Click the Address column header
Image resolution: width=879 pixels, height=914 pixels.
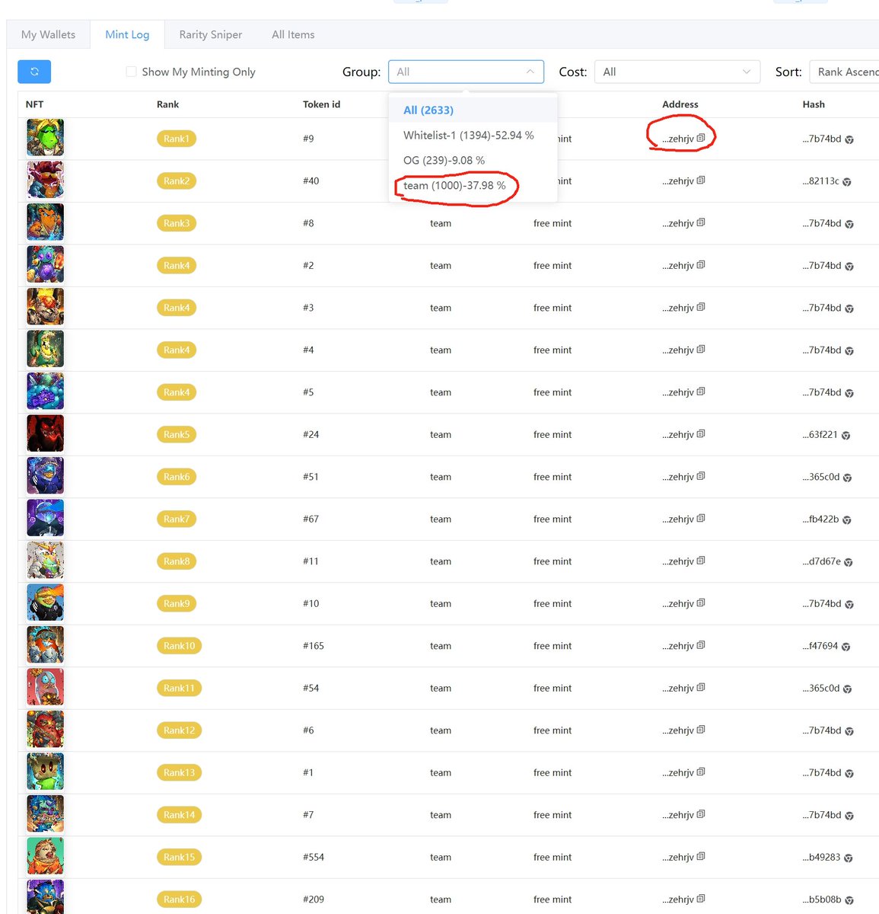click(680, 104)
